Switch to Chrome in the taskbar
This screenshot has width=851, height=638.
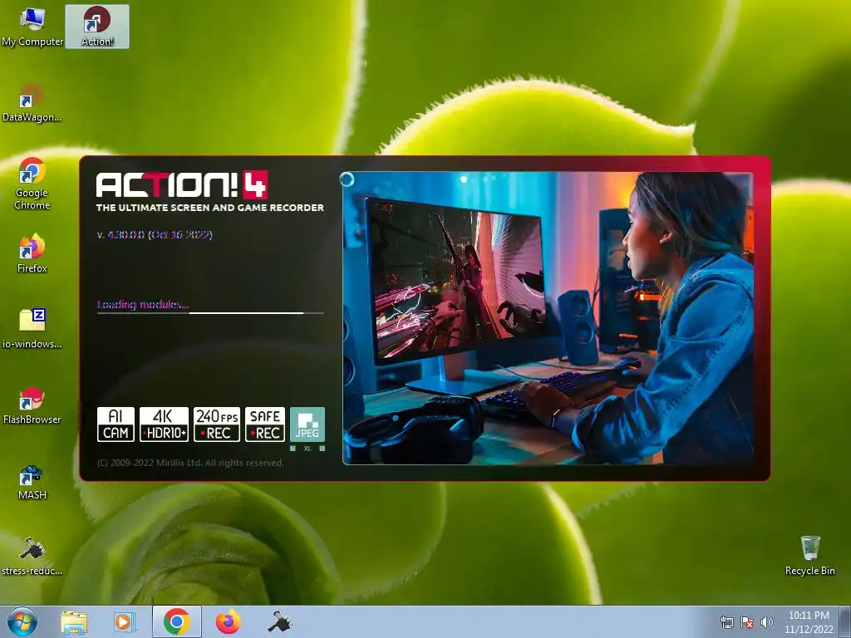pos(176,621)
